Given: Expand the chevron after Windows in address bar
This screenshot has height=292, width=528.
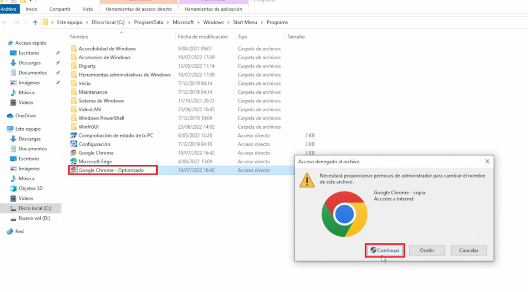Looking at the screenshot, I should click(228, 22).
